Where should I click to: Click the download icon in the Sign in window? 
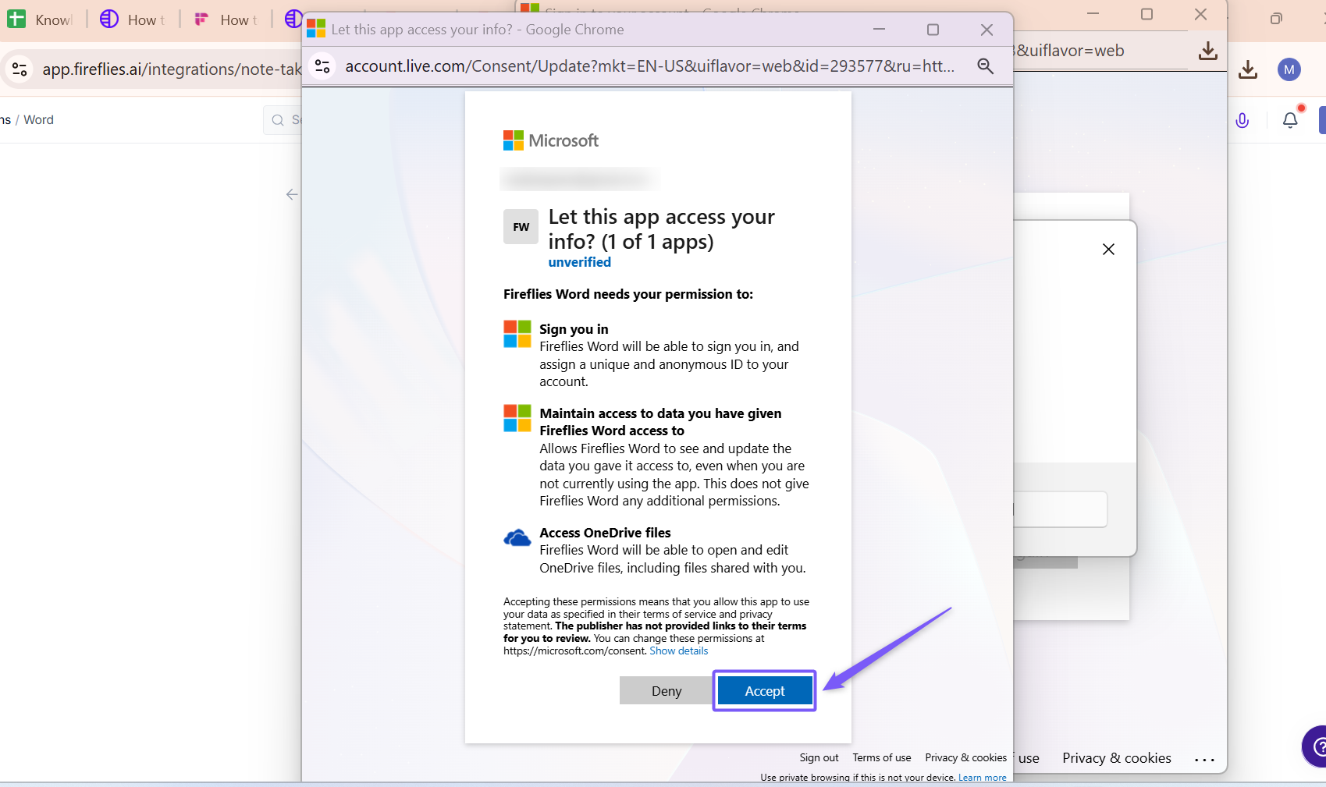coord(1208,51)
